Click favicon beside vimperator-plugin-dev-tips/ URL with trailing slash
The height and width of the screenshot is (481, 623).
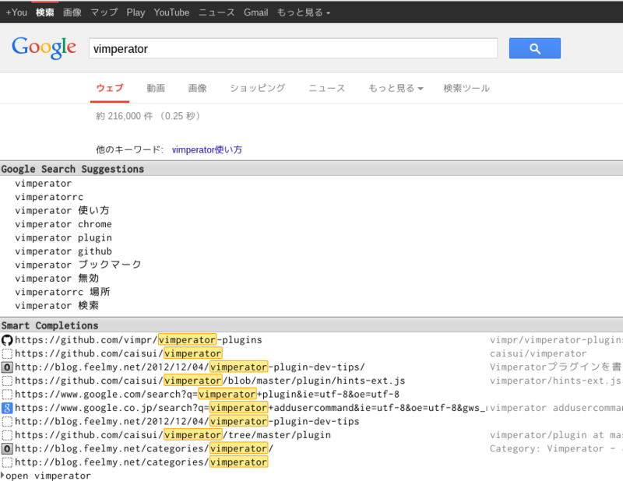(x=7, y=367)
